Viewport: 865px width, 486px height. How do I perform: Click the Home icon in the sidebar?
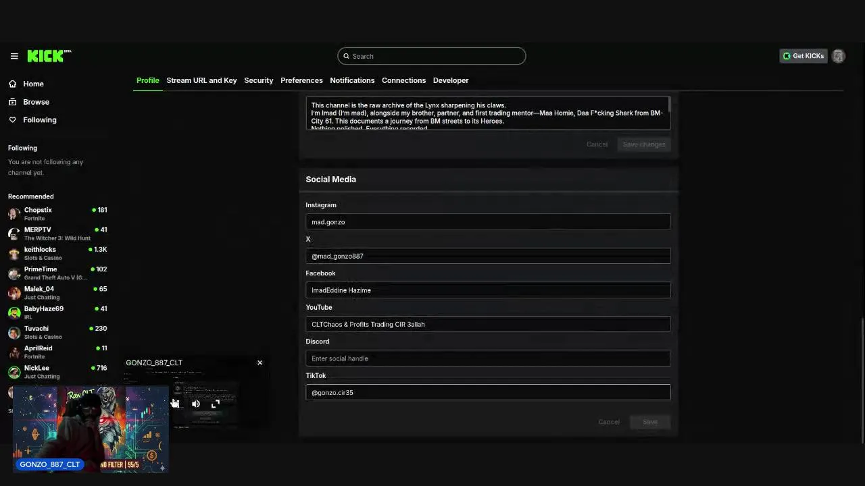tap(12, 84)
